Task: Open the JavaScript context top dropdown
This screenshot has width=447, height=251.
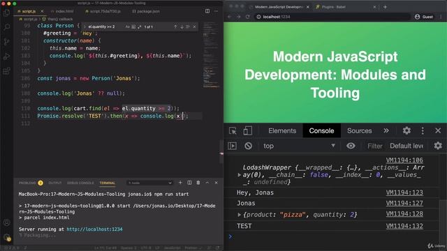Action: pyautogui.click(x=299, y=146)
